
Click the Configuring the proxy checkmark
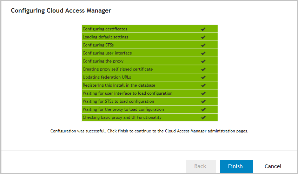[203, 61]
